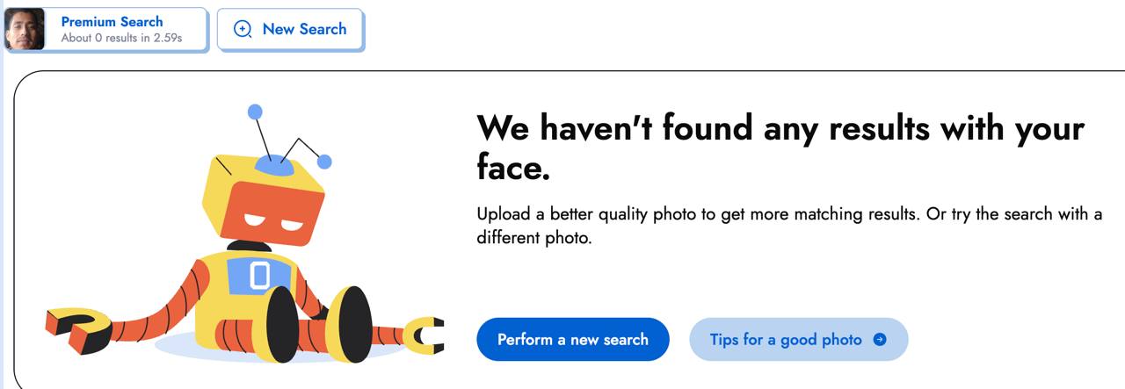Click the blue dome on robot's head
The image size is (1125, 389).
click(x=274, y=164)
